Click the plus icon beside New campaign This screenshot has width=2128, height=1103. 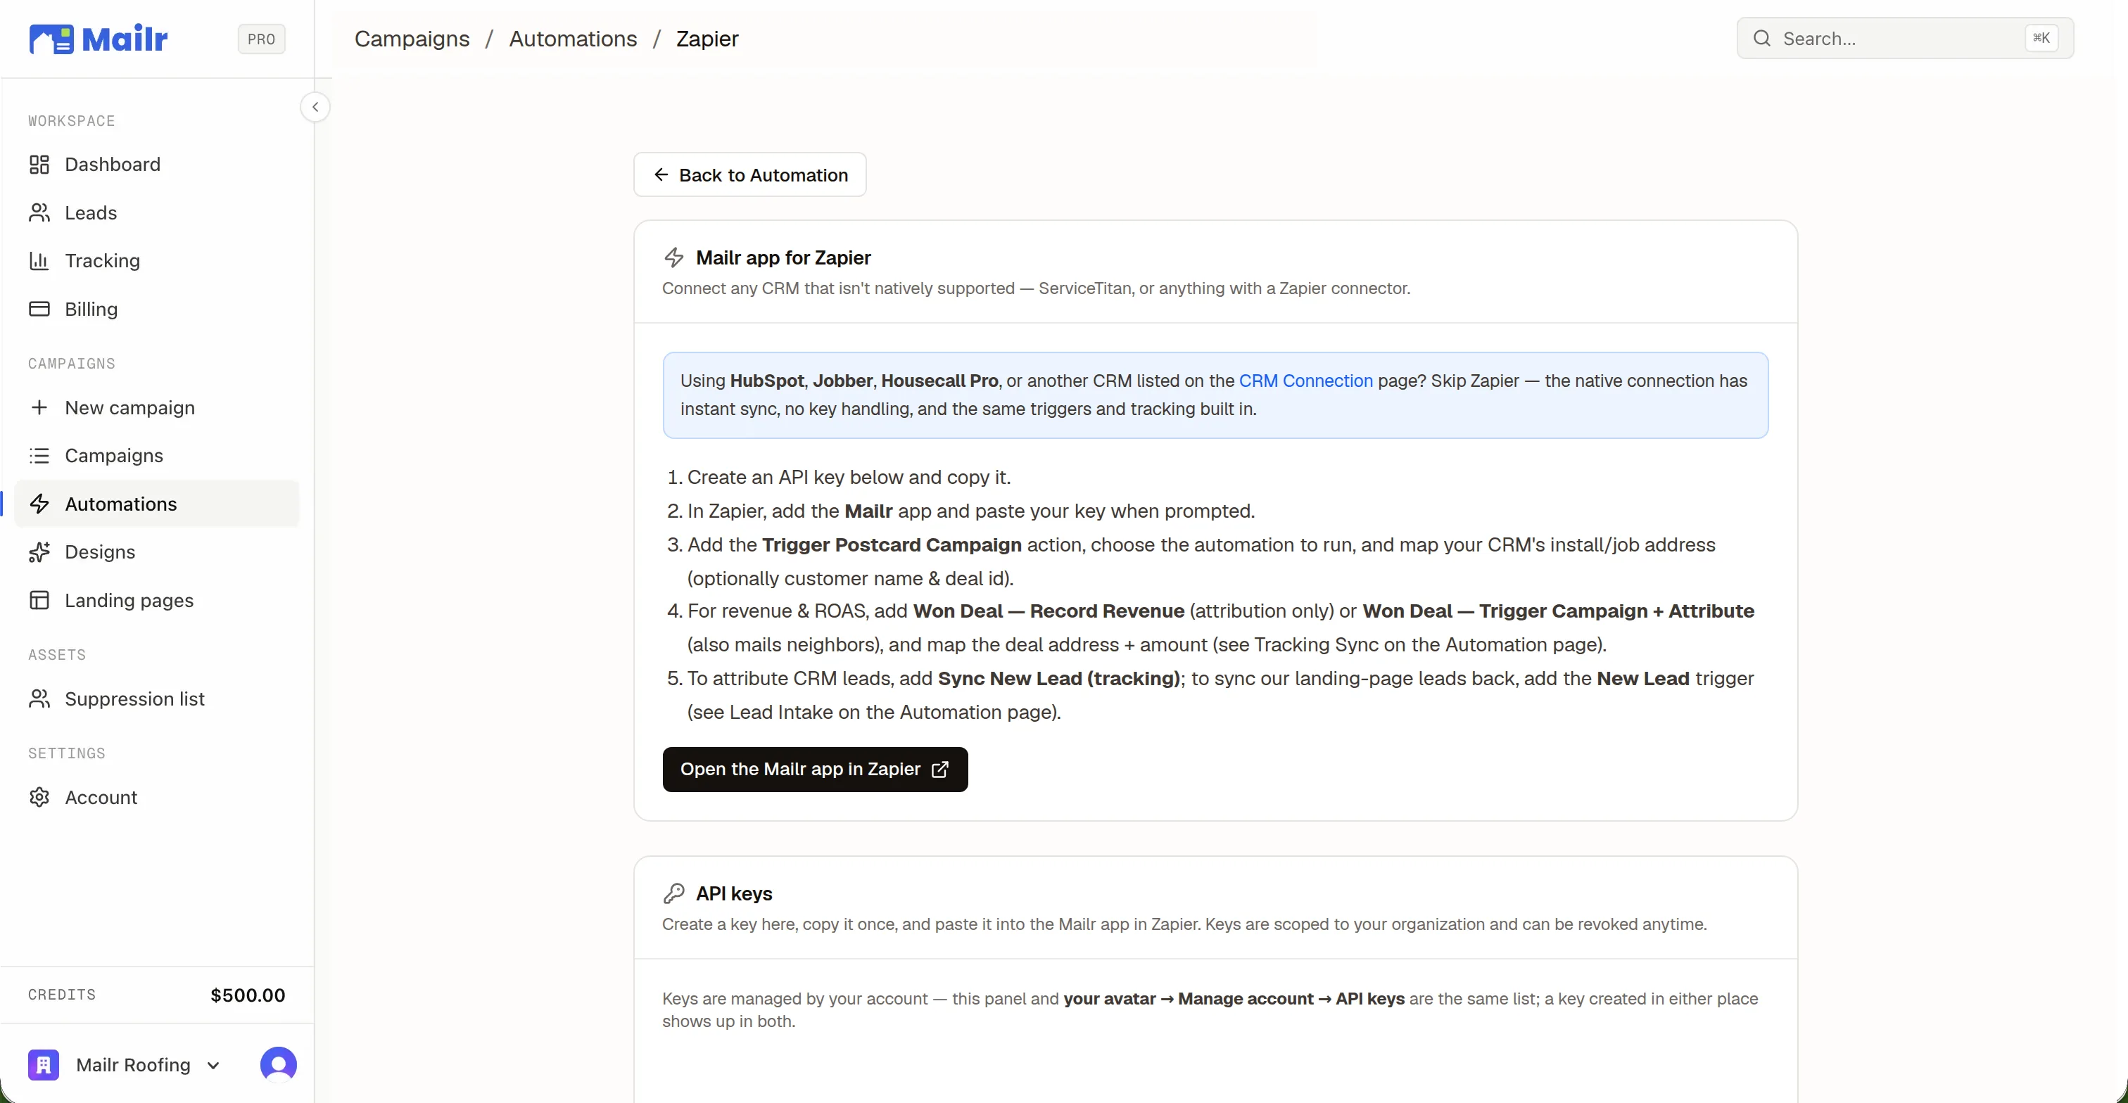pos(39,407)
